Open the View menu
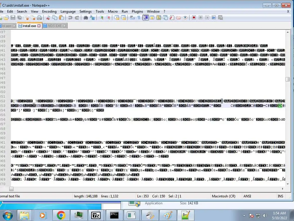The height and width of the screenshot is (221, 294). coord(34,12)
